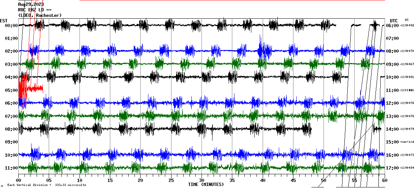Click the UTC timezone header

(394, 21)
